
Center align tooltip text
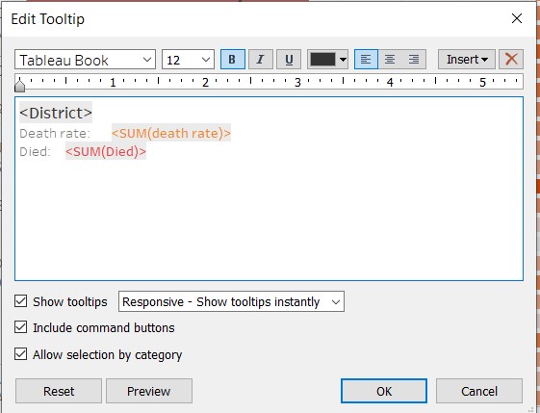pos(390,60)
